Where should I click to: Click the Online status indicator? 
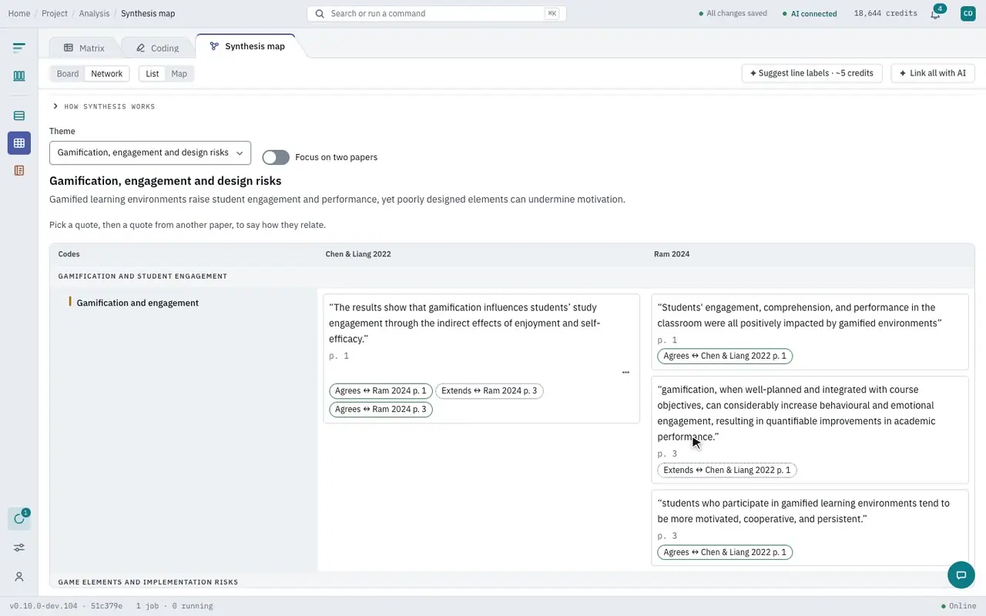959,606
